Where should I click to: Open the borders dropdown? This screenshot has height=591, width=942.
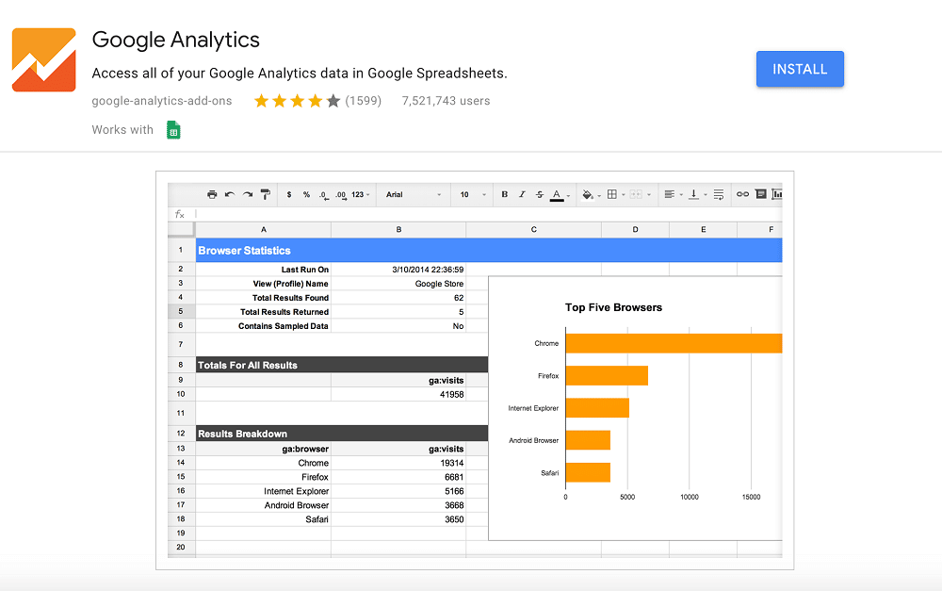616,194
